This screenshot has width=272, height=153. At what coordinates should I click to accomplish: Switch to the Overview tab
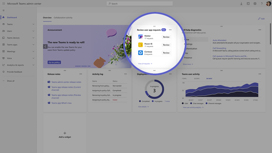point(47,18)
